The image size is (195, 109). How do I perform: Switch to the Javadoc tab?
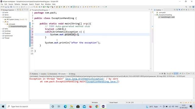click(x=43, y=74)
